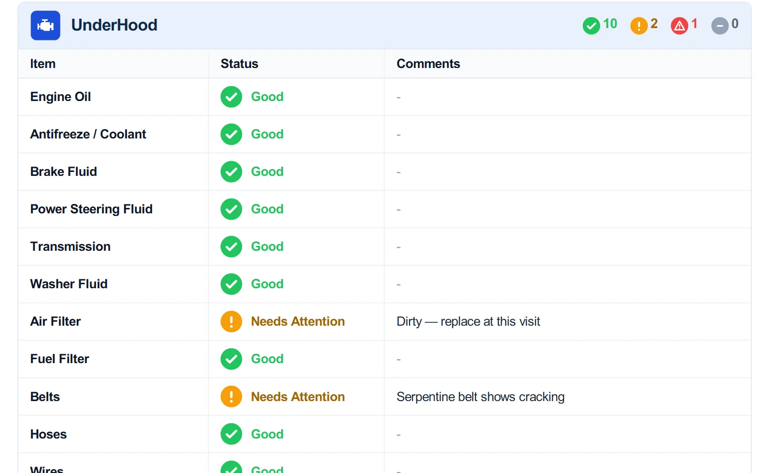Click the Status column header
Viewport: 768px width, 473px height.
pos(239,64)
